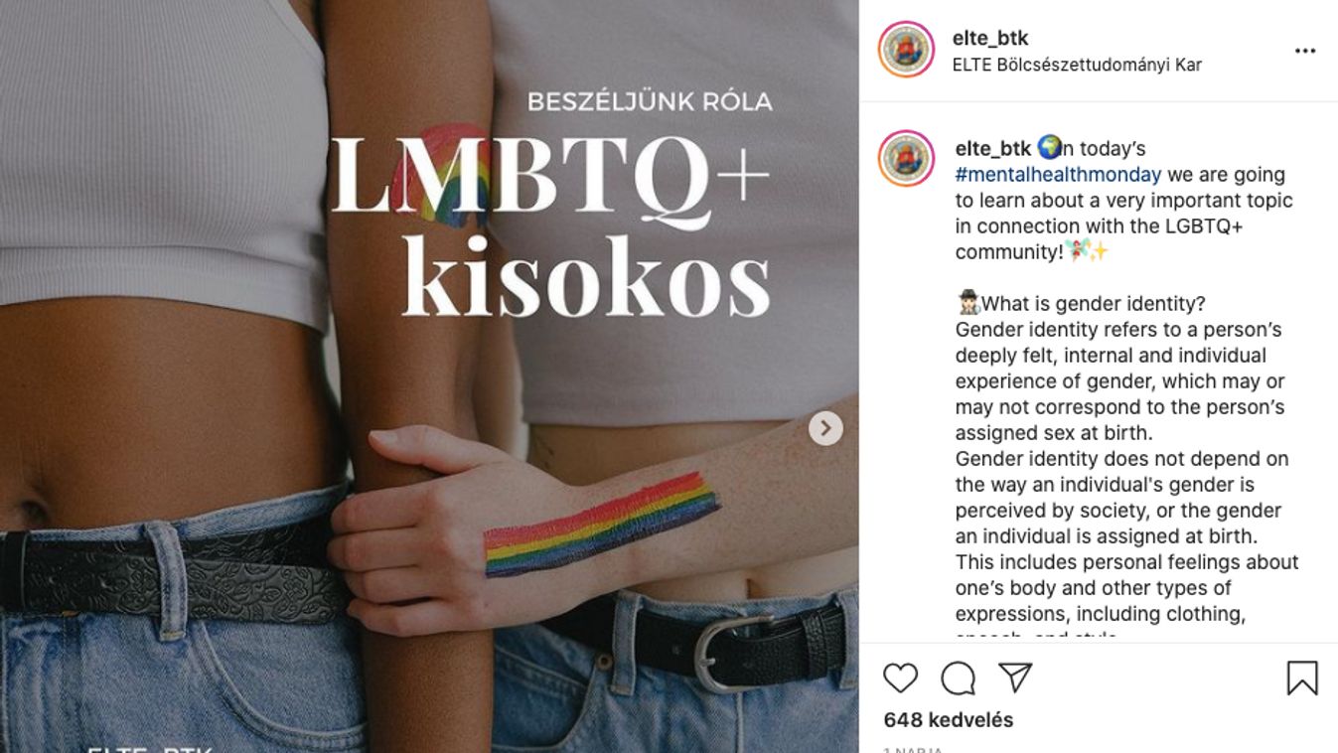Click the globe emoji in caption
The width and height of the screenshot is (1338, 753).
pos(1049,148)
